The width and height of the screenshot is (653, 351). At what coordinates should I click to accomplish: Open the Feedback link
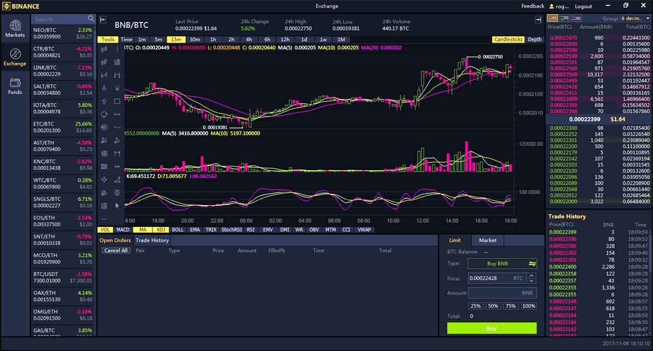coord(533,6)
